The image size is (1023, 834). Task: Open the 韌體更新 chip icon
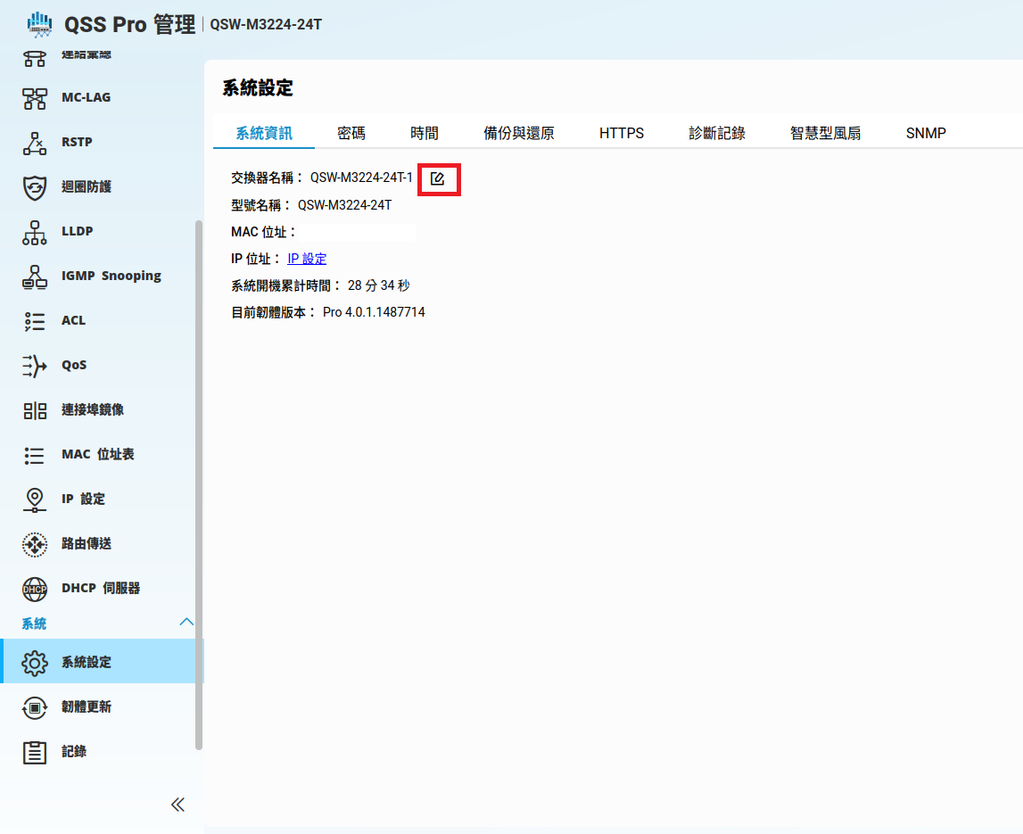(35, 707)
